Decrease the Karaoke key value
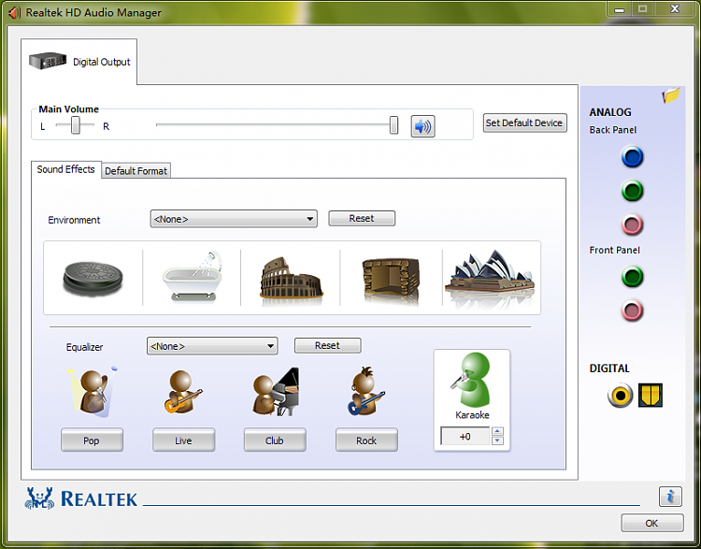This screenshot has width=701, height=549. tap(497, 441)
